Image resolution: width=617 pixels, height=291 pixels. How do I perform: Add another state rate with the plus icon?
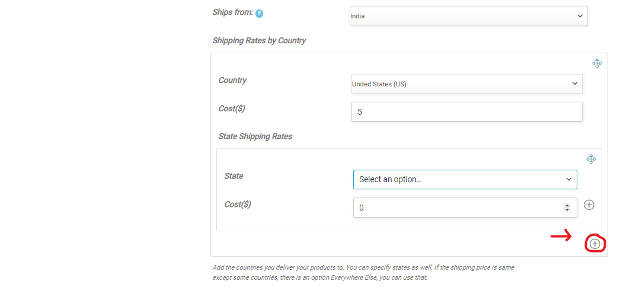pos(589,205)
